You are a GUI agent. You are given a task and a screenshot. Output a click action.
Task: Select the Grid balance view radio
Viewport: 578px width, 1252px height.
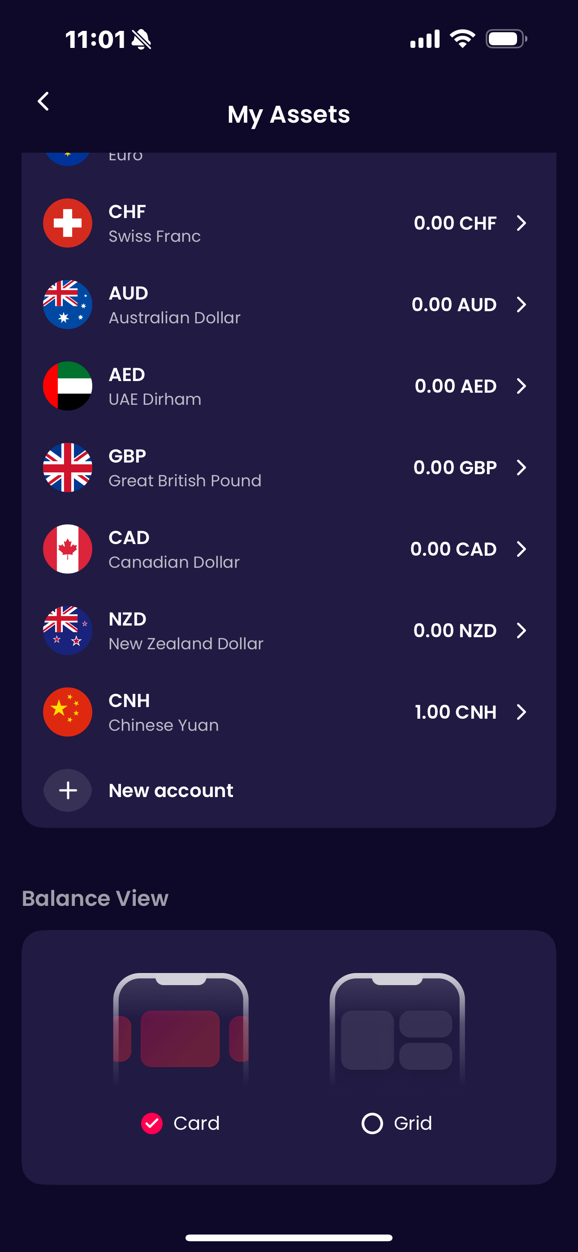[x=372, y=1123]
